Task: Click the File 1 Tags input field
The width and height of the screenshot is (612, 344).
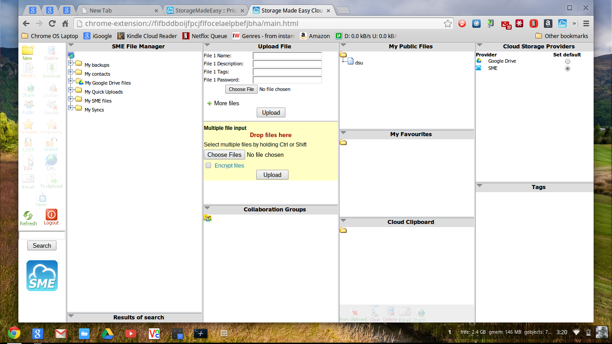Action: click(287, 72)
